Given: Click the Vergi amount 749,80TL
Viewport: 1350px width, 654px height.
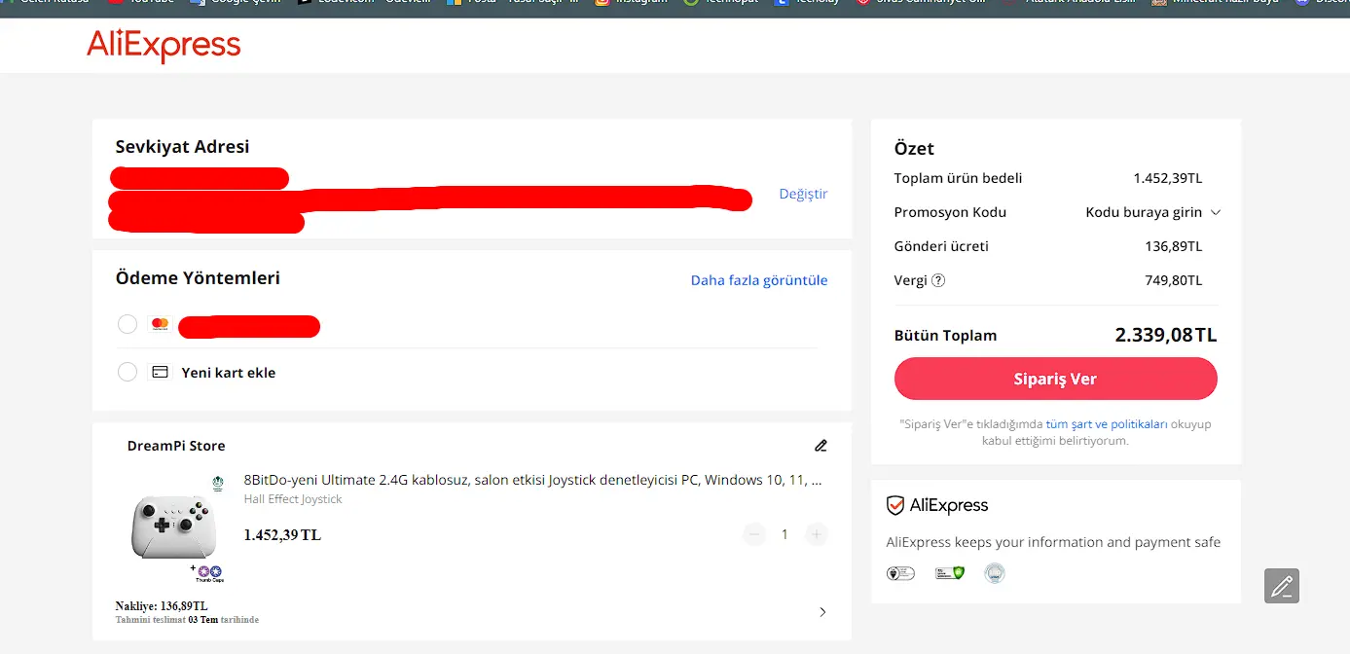Looking at the screenshot, I should 1173,280.
